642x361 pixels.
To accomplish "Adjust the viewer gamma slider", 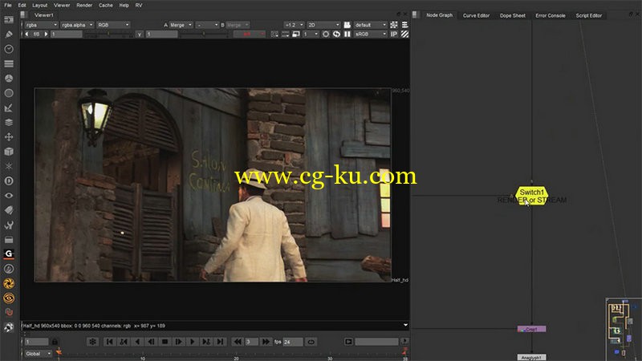I will pos(204,34).
